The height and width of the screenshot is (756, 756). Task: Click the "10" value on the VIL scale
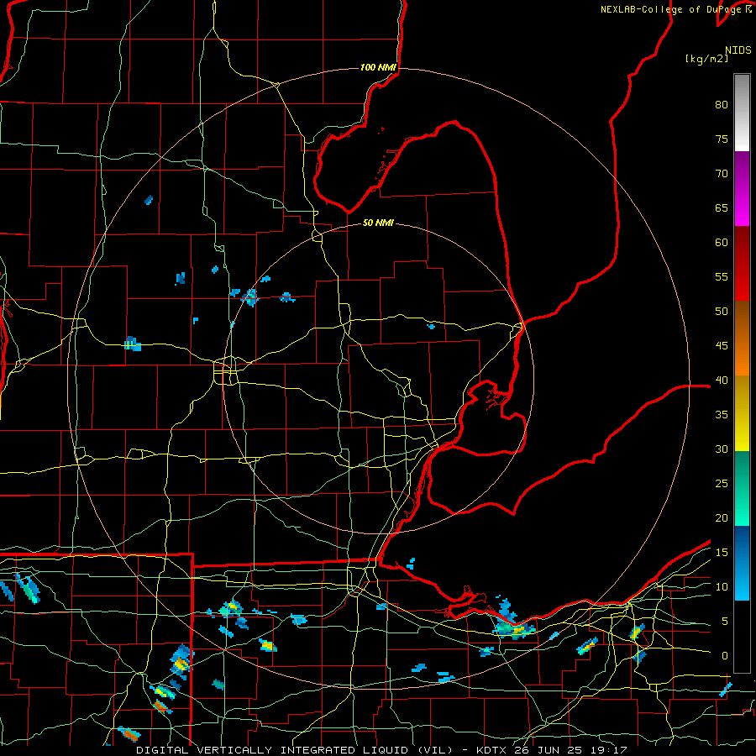point(722,587)
